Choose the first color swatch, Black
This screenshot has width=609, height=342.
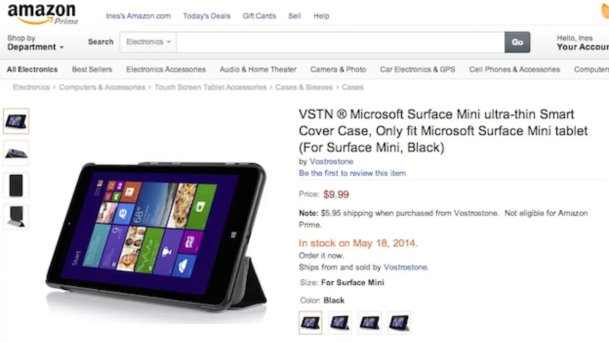point(310,323)
